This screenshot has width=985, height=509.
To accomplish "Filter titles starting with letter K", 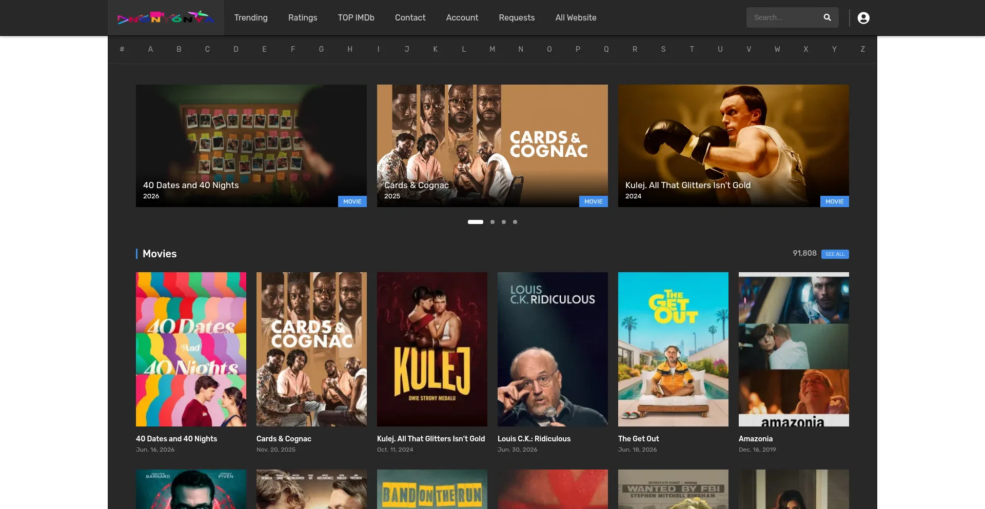I will coord(436,49).
